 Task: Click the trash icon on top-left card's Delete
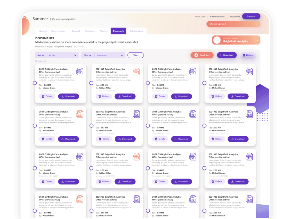43,96
